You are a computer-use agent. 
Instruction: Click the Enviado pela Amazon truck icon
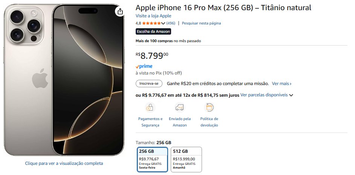click(180, 108)
